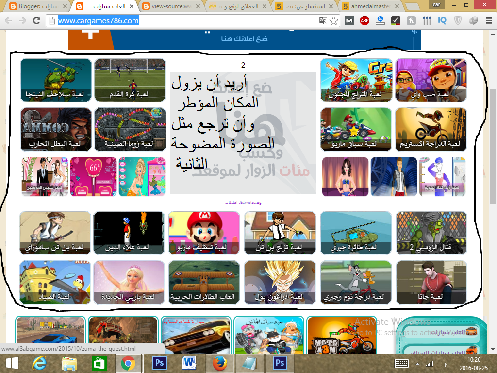The width and height of the screenshot is (497, 373).
Task: Open the لعبة تلبيس العروسين dress-up game
Action: pos(45,177)
